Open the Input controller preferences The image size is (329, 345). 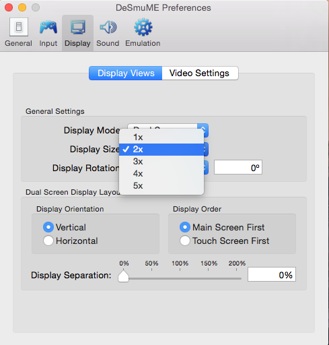pyautogui.click(x=48, y=32)
